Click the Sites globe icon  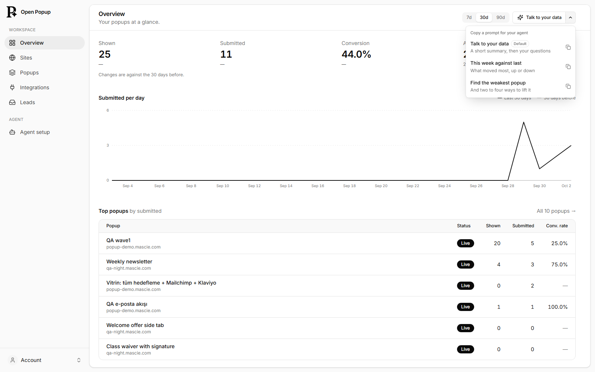tap(12, 58)
